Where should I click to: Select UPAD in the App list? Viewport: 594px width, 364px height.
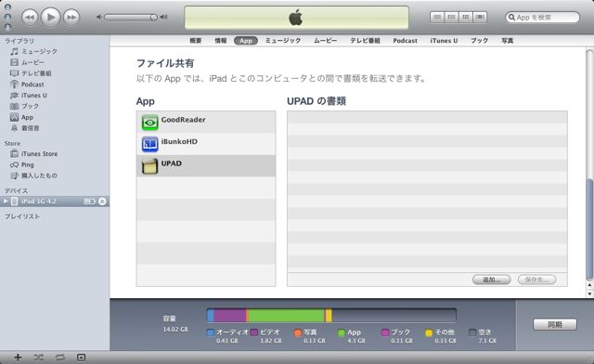pyautogui.click(x=206, y=165)
